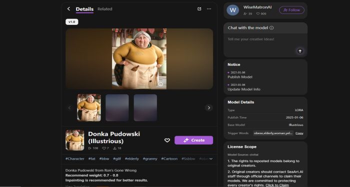Follow WiseMatronAI
The image size is (350, 187).
(291, 10)
